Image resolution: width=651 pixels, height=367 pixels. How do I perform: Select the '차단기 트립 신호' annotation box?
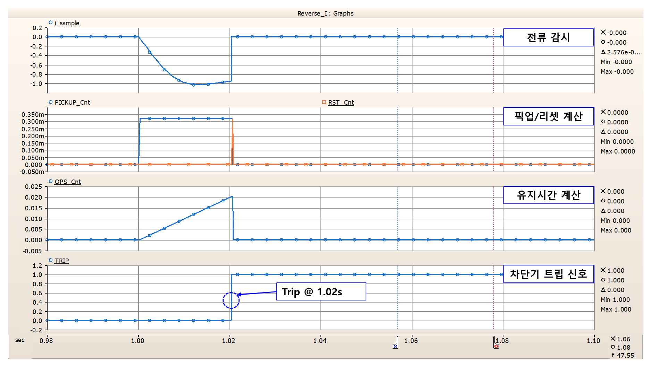[548, 274]
